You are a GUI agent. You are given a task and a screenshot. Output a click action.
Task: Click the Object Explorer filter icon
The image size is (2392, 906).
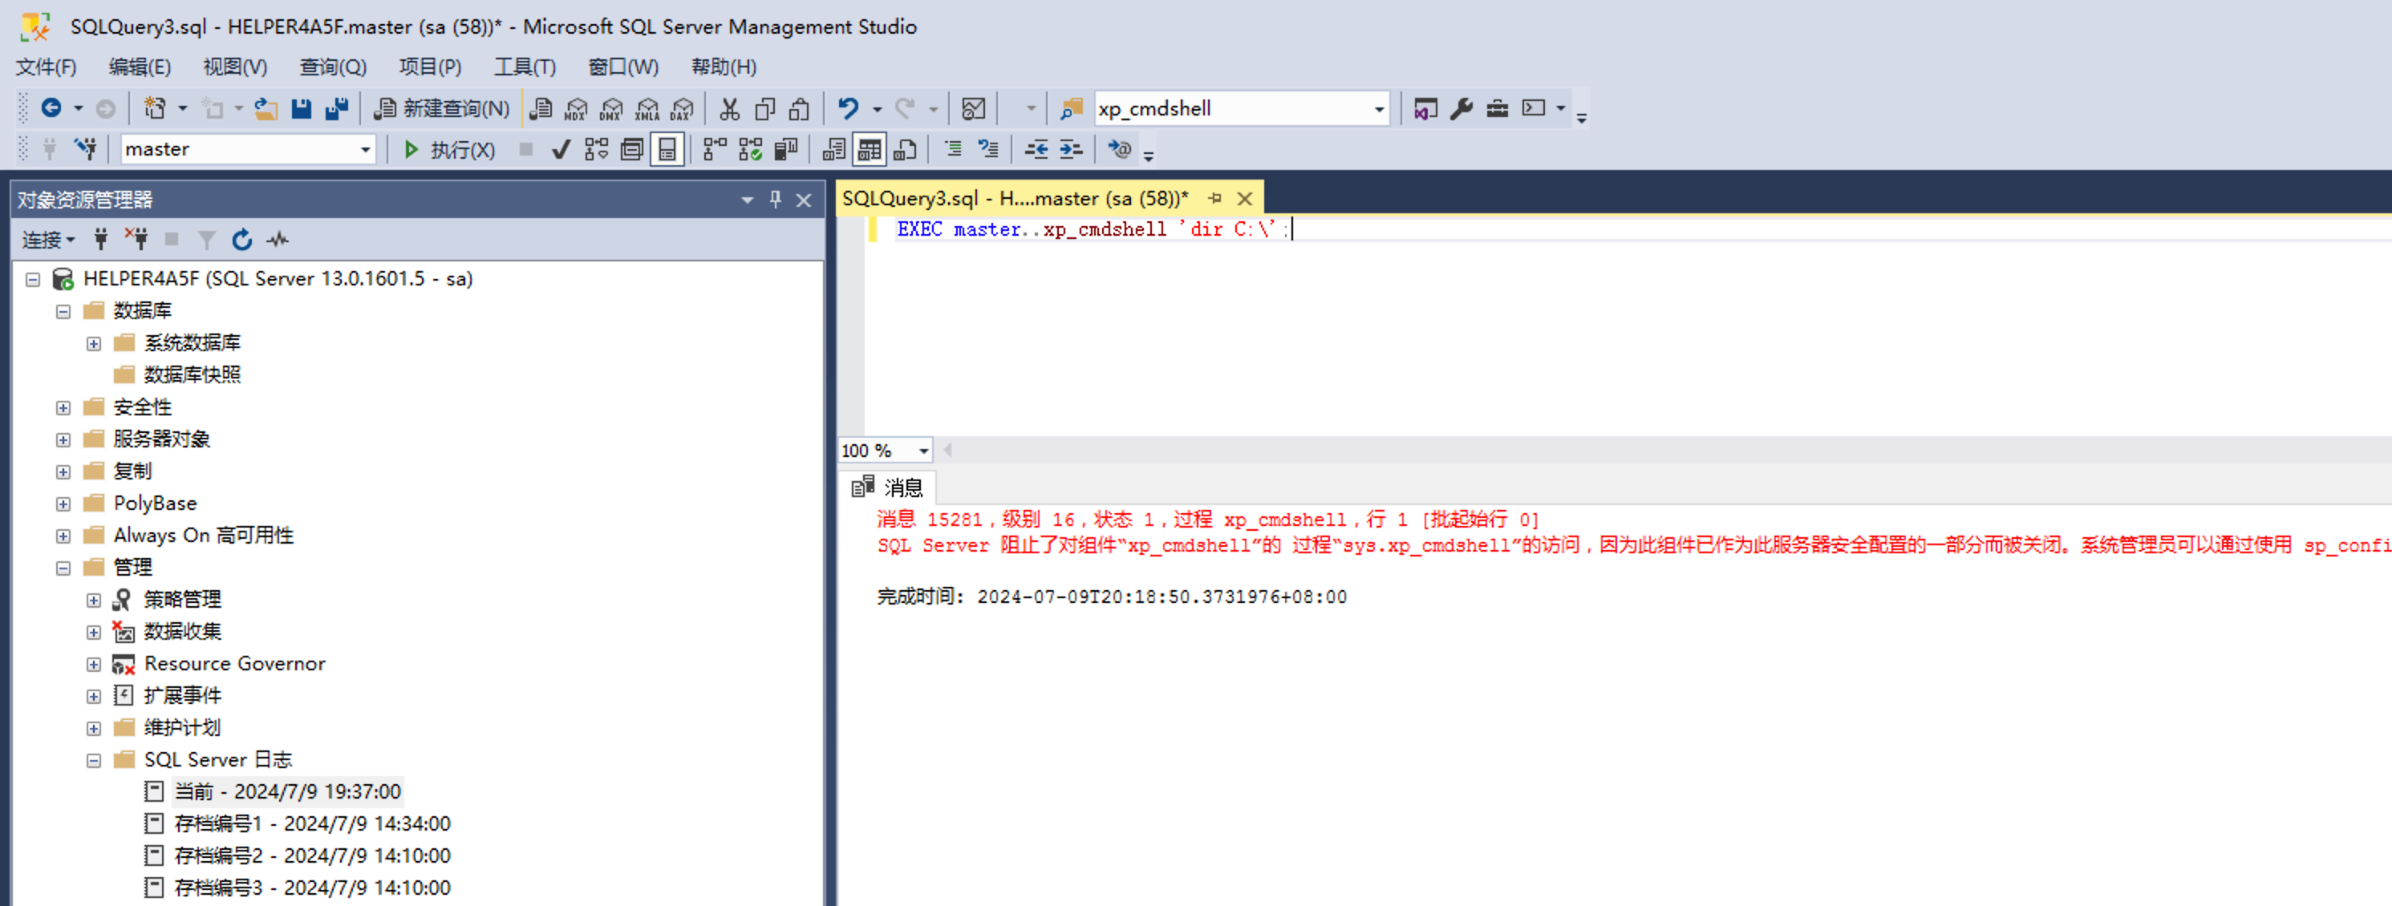point(206,241)
